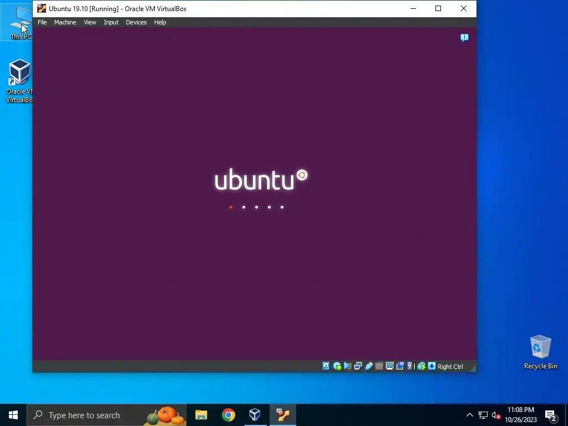The image size is (568, 426).
Task: Click the muted volume tray icon
Action: (x=496, y=415)
